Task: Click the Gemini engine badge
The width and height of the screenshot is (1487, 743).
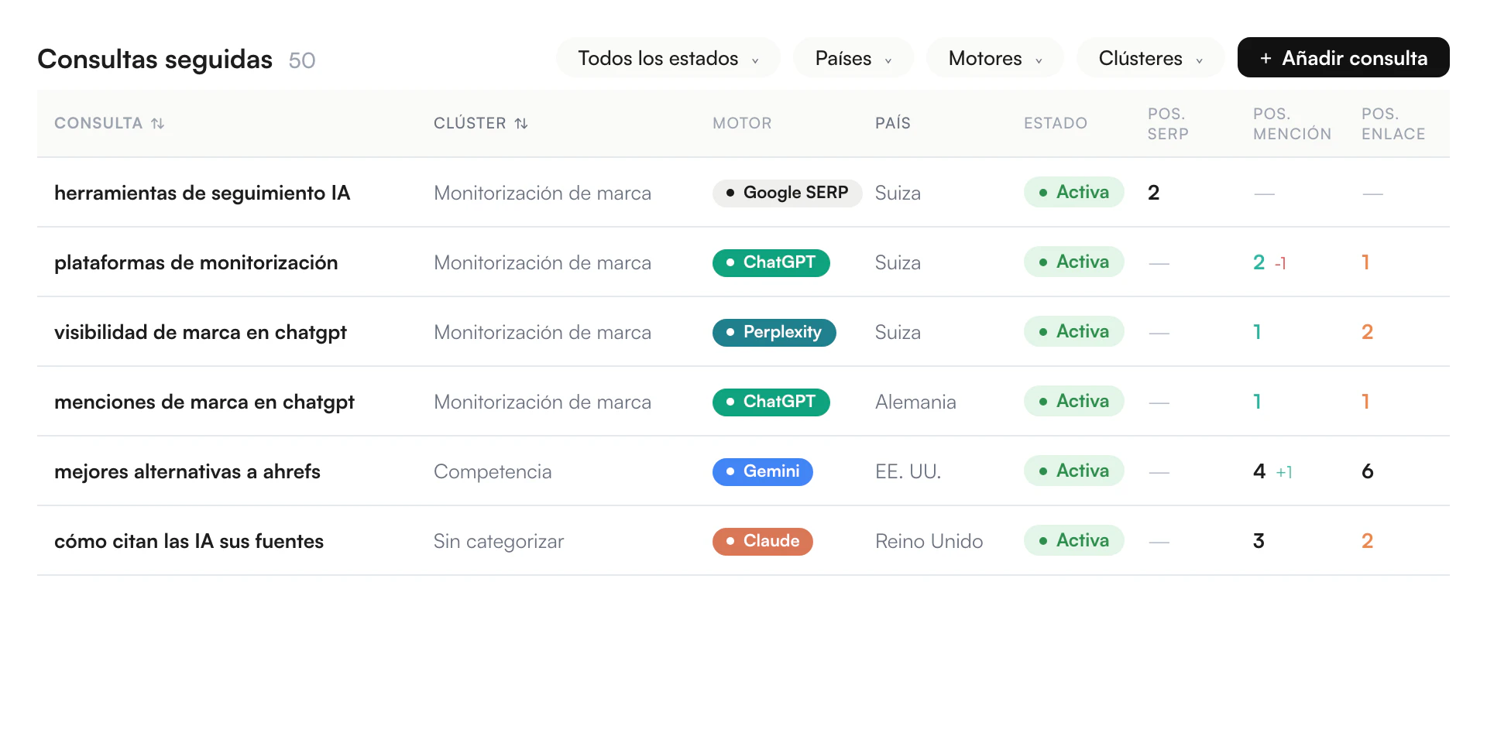Action: [762, 471]
